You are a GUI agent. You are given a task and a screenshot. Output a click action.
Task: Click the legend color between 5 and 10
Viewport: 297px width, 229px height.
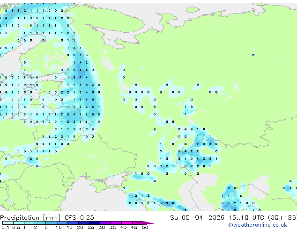(51, 223)
